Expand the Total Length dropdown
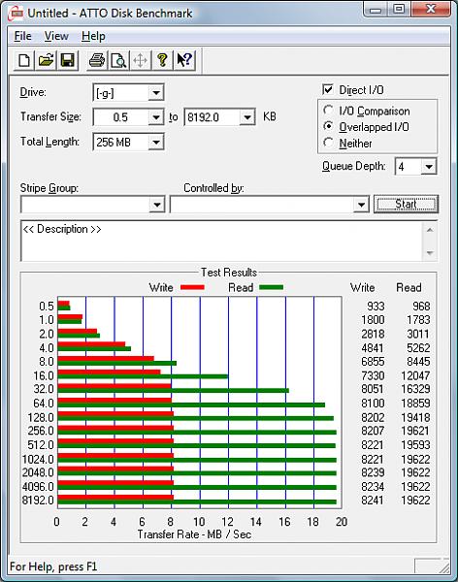Viewport: 458px width, 582px height. 156,143
